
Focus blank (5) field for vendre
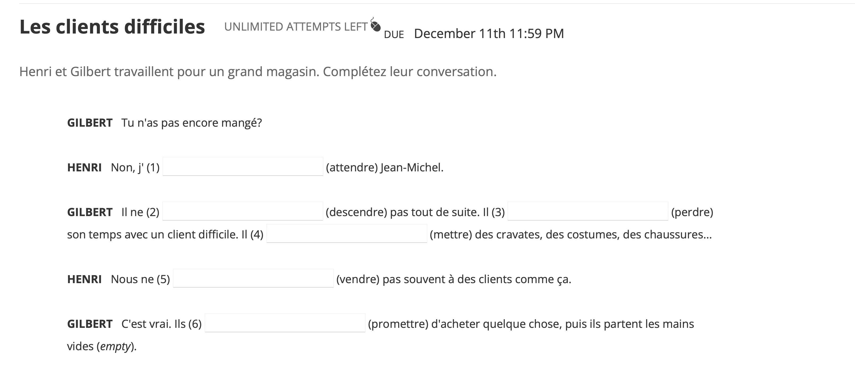253,278
